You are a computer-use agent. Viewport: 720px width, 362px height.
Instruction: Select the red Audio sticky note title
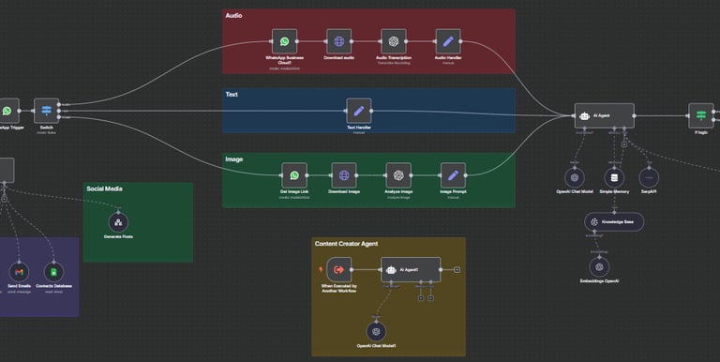point(233,16)
